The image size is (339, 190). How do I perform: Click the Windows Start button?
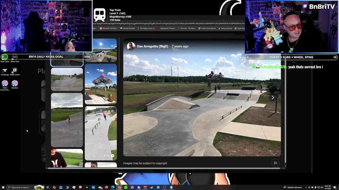[x=3, y=187]
